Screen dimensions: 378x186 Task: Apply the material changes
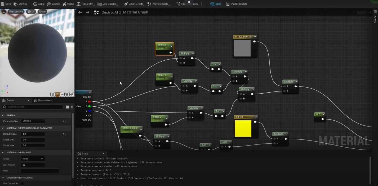39,4
